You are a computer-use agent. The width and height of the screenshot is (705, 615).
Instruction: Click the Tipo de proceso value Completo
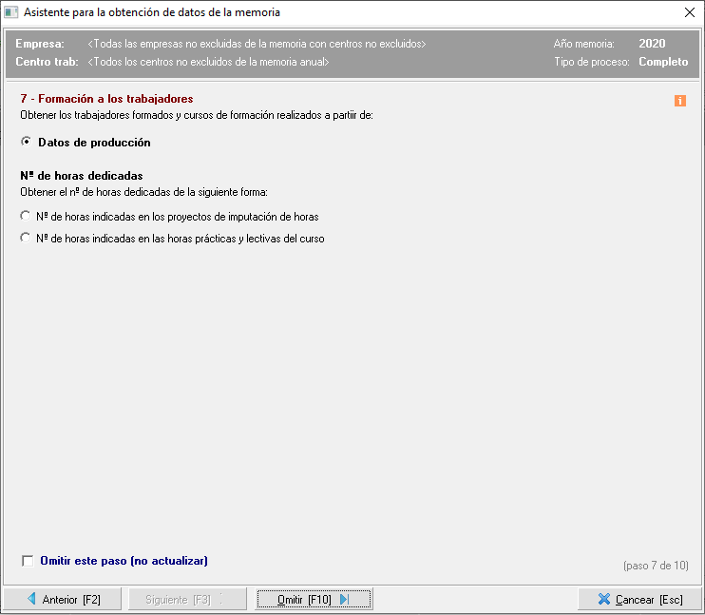pos(663,62)
